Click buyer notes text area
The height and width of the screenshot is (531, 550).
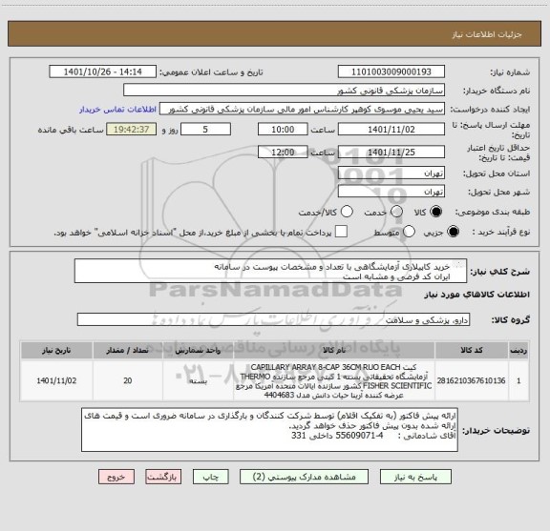point(269,430)
